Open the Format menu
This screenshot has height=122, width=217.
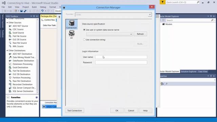(53, 7)
